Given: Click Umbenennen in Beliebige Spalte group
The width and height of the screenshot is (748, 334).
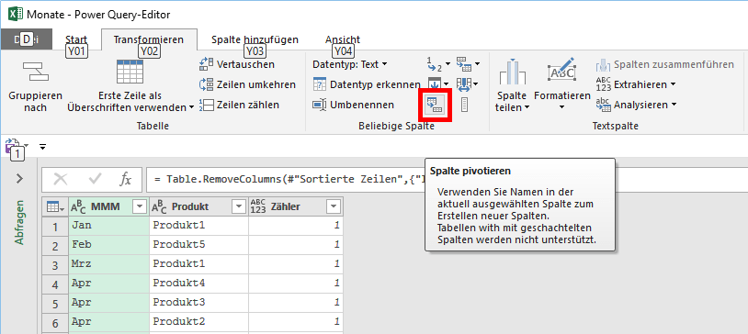Looking at the screenshot, I should pos(354,105).
